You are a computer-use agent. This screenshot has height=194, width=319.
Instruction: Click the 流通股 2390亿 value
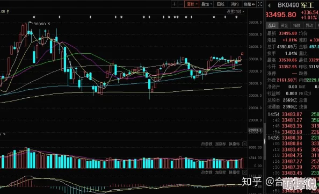pyautogui.click(x=290, y=107)
